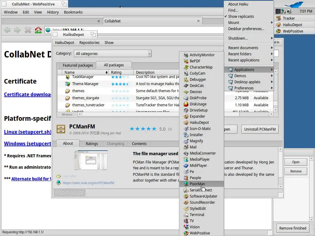The height and width of the screenshot is (236, 315).
Task: Click the HaikuDepot progress bar
Action: click(70, 193)
